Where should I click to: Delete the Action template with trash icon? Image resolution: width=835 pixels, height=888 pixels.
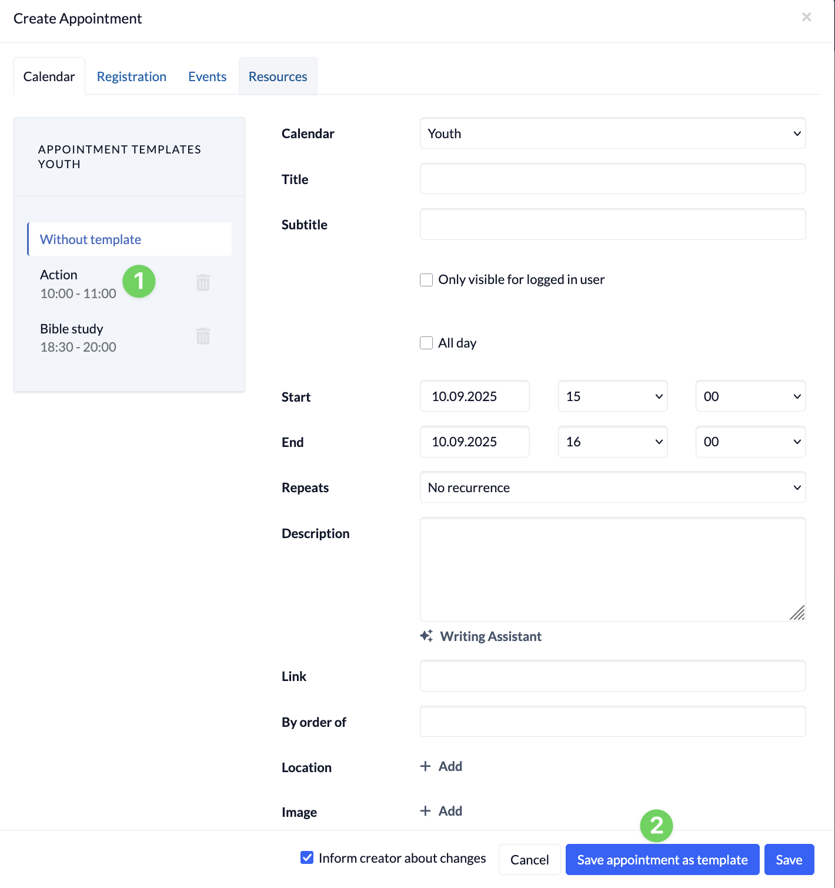(203, 283)
